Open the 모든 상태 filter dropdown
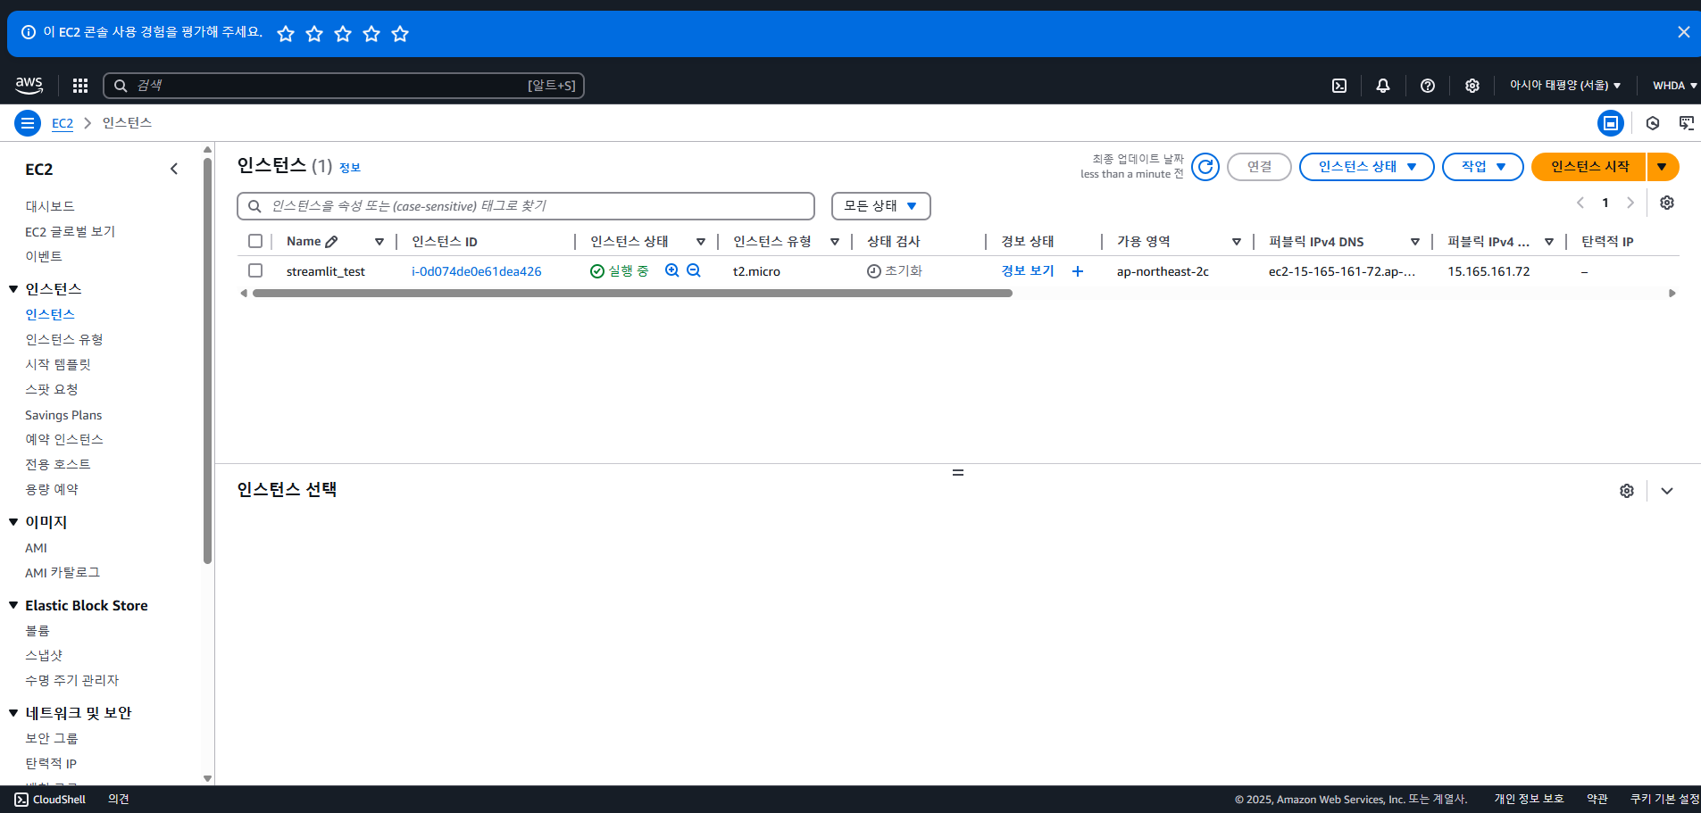Screen dimensions: 1701x813 tap(881, 206)
